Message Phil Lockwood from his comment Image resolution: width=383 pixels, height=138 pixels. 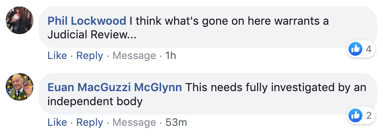[134, 56]
